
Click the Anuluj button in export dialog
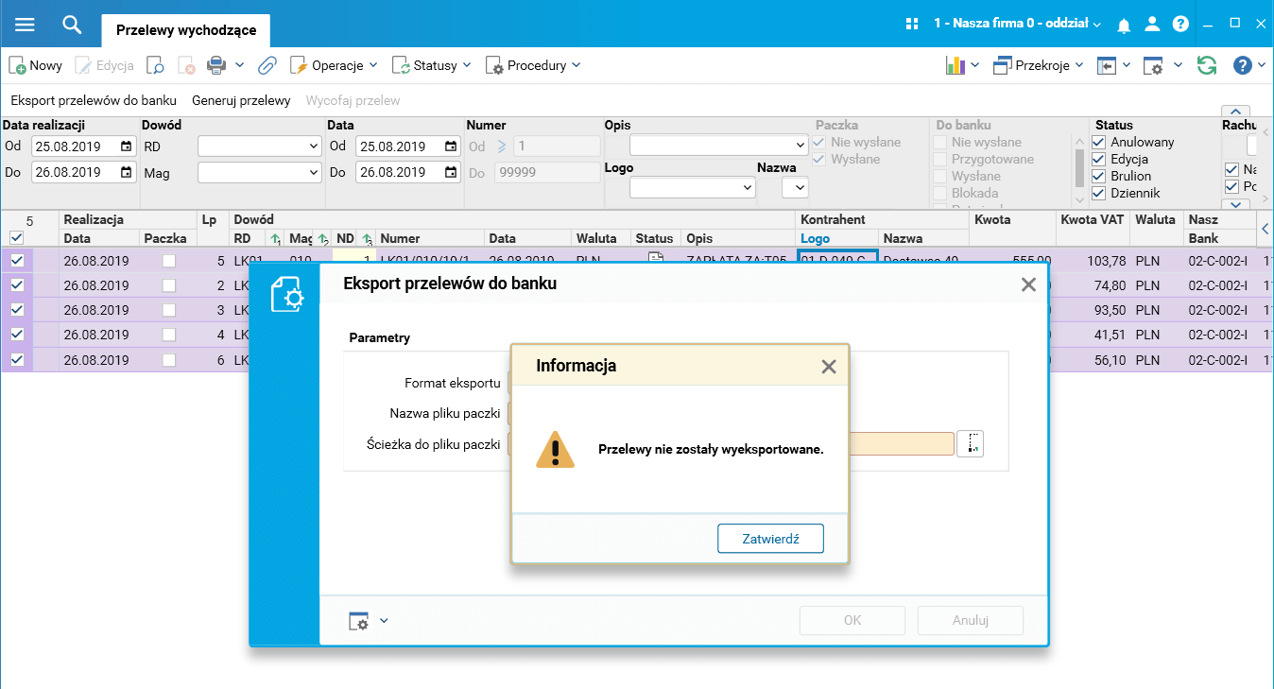[971, 621]
